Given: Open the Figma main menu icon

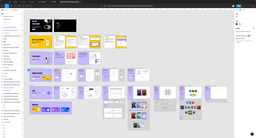Looking at the screenshot, I should coord(2,6).
